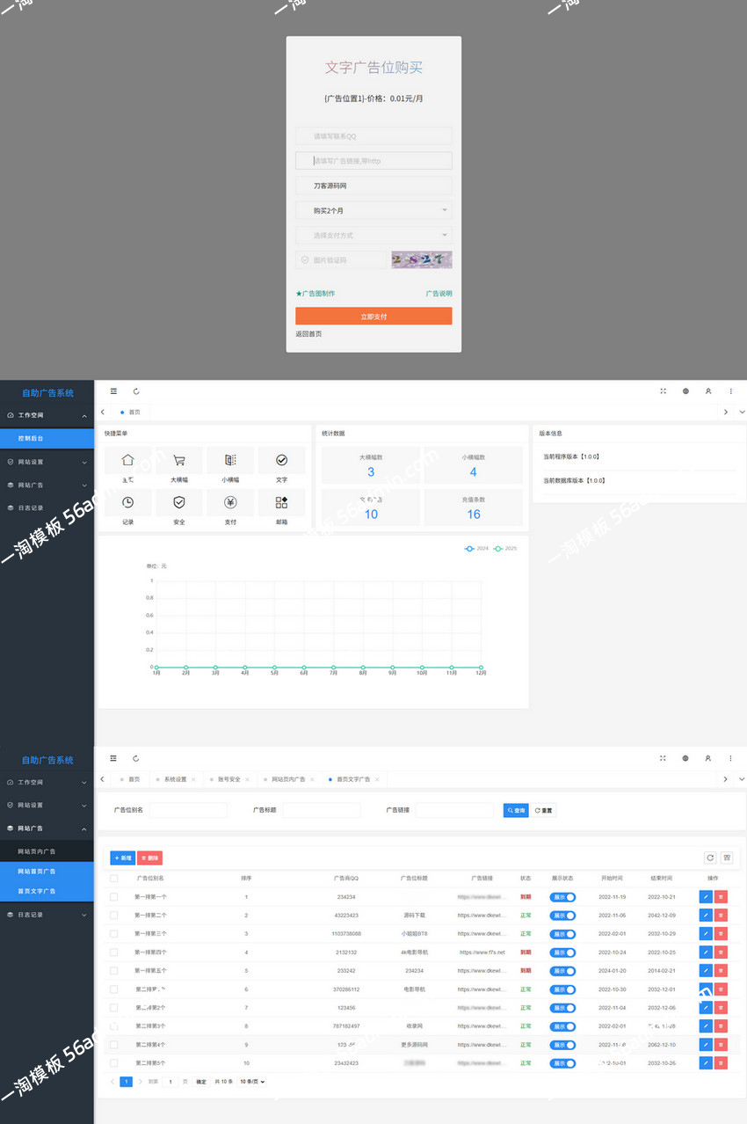747x1124 pixels.
Task: Edit the 第一排第一个 ad row
Action: (x=705, y=897)
